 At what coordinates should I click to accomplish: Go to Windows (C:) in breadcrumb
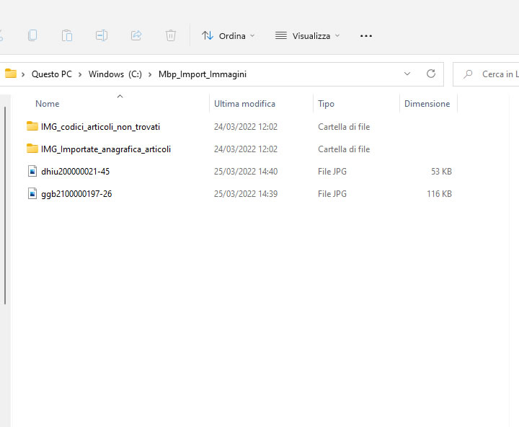coord(115,74)
